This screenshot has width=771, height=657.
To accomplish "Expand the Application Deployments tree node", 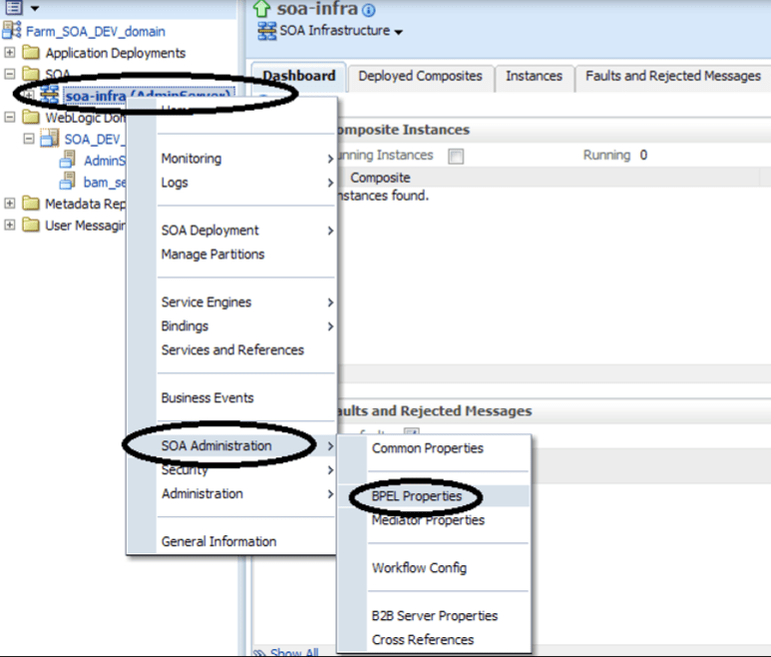I will [x=10, y=53].
